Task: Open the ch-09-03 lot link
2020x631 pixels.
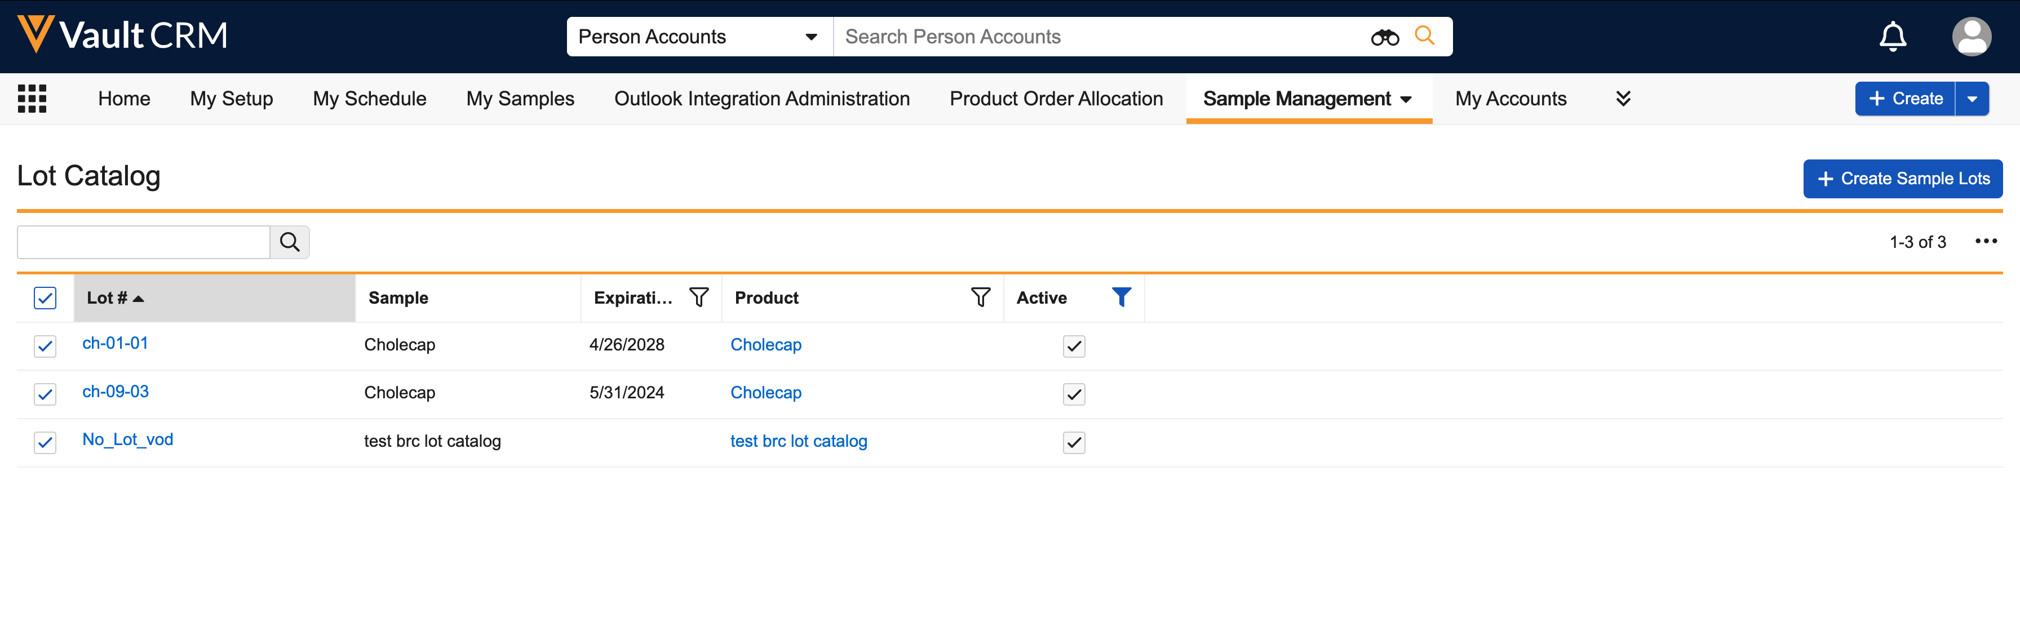Action: click(x=116, y=391)
